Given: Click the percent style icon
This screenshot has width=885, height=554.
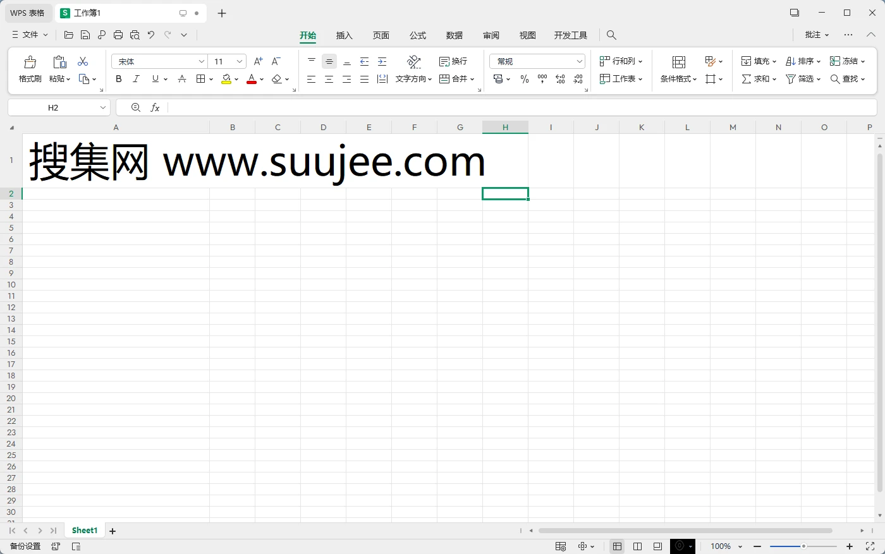Looking at the screenshot, I should point(525,79).
